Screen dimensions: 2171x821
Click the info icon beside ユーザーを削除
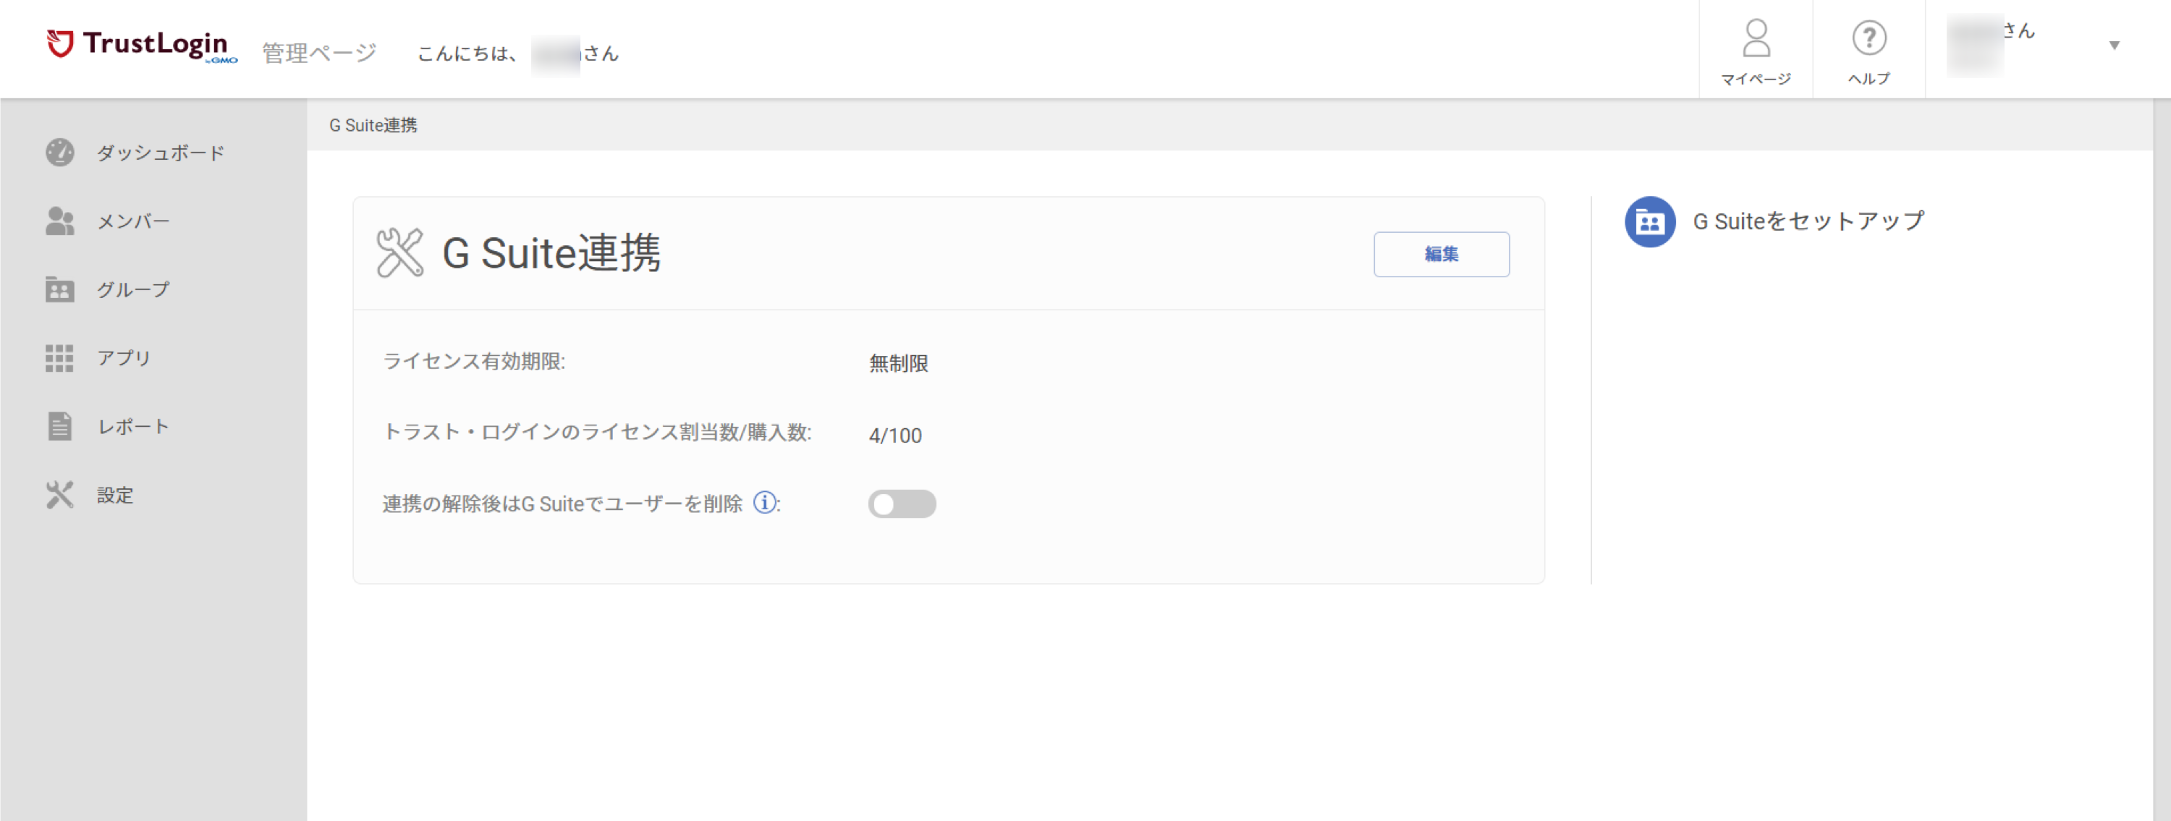click(764, 502)
